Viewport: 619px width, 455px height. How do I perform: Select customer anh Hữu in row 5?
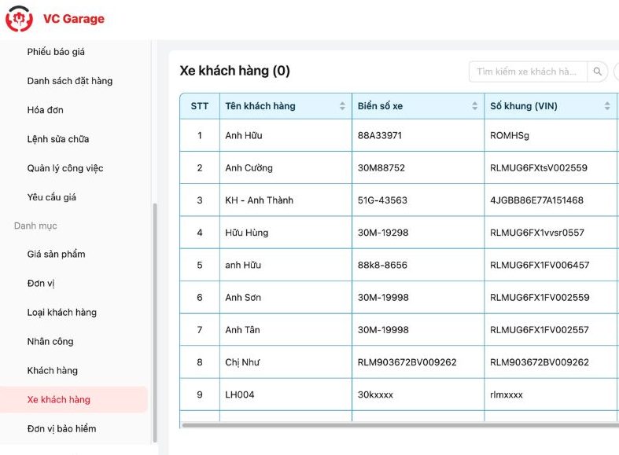coord(243,265)
